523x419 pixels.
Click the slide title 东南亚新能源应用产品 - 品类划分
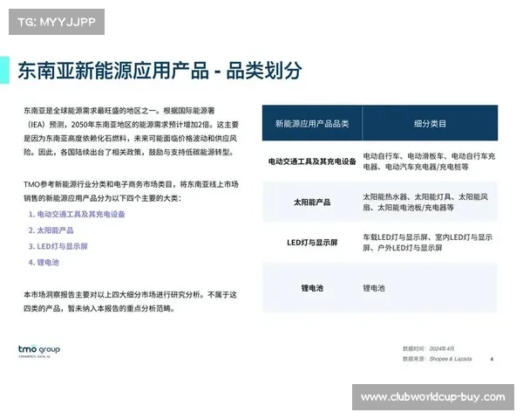tap(160, 72)
